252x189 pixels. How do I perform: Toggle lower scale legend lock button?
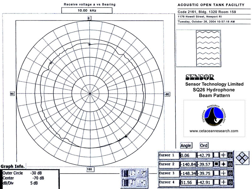click(x=125, y=182)
